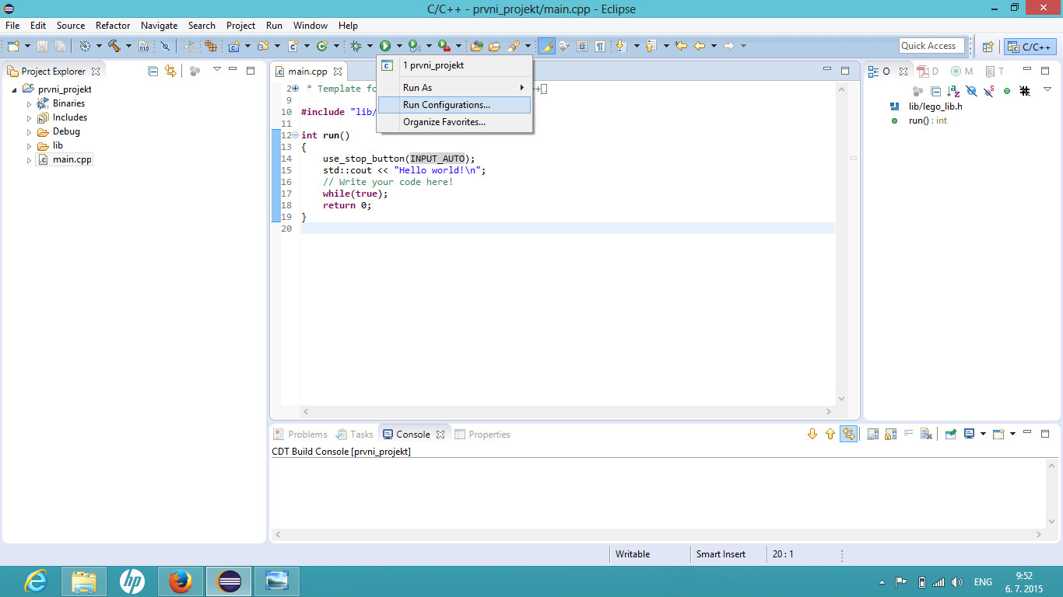This screenshot has height=597, width=1063.
Task: Click Clear Console icon in console toolbar
Action: point(926,435)
